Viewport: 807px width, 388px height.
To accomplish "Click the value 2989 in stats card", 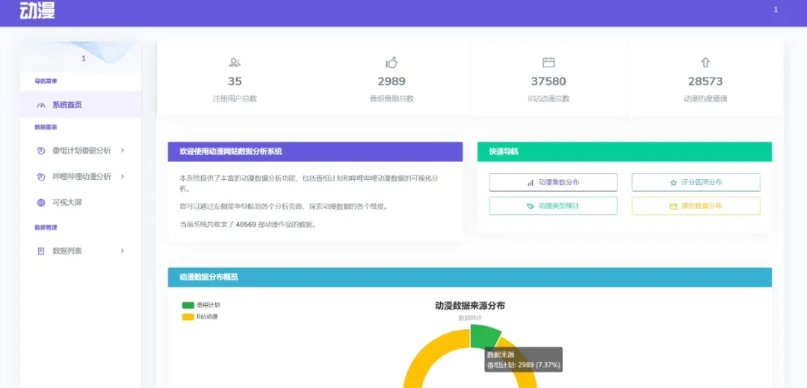I will pyautogui.click(x=392, y=81).
